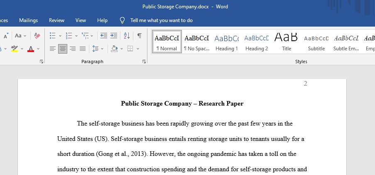Open the Shading color dropdown arrow
This screenshot has height=175, width=375.
[122, 49]
